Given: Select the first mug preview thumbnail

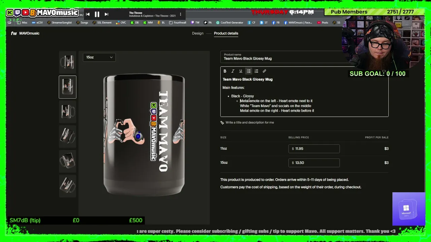Looking at the screenshot, I should 67,62.
